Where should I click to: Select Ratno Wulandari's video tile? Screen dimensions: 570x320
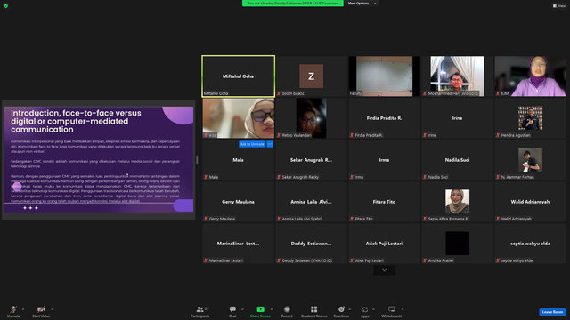[x=311, y=118]
